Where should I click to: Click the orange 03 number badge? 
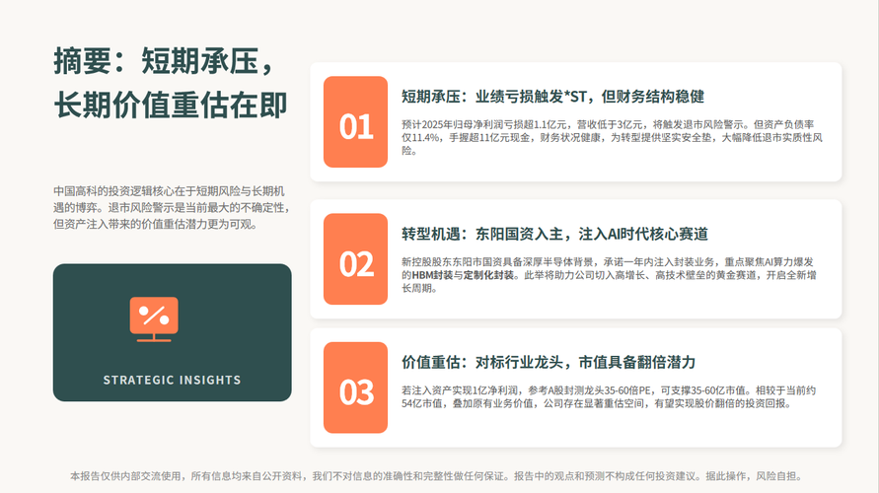[355, 387]
